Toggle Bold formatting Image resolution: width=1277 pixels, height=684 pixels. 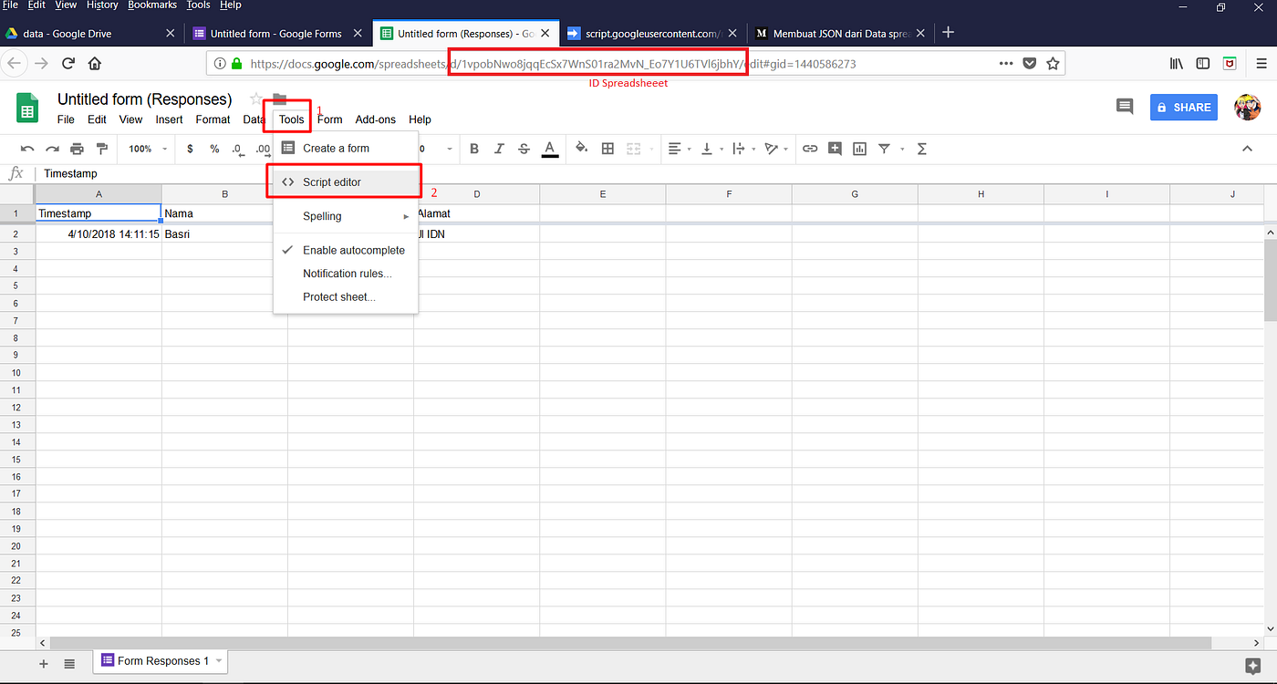(474, 148)
